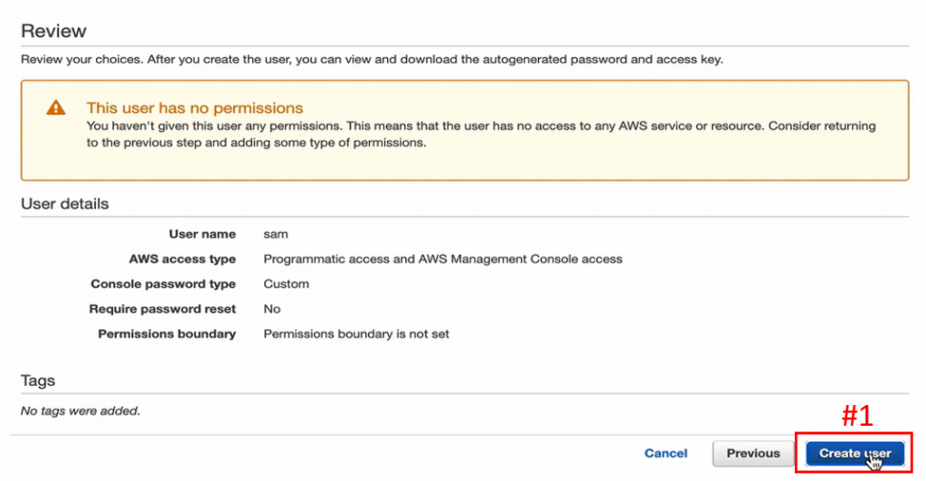Click the Create user button

pos(855,453)
